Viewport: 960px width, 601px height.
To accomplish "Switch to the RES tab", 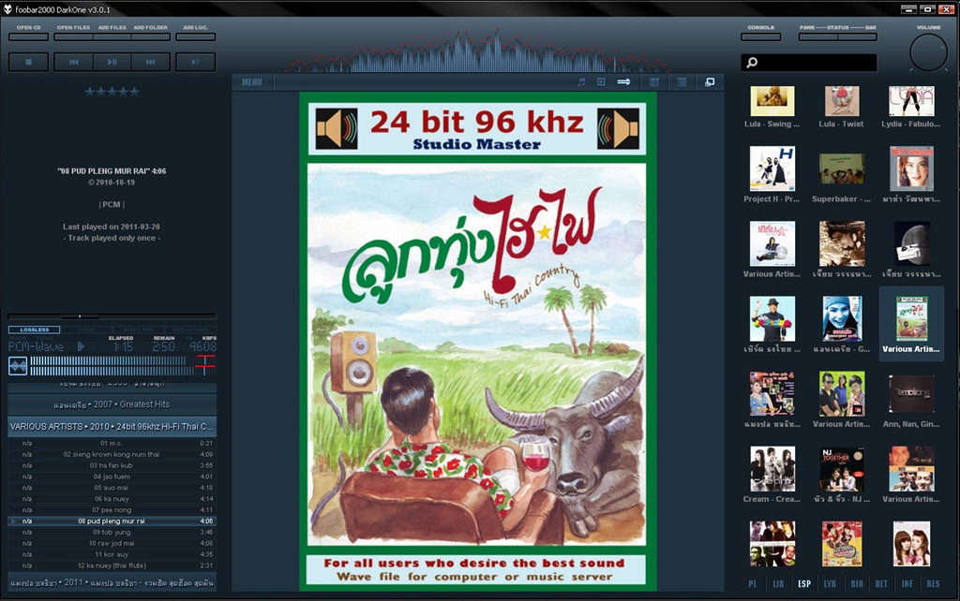I will (933, 584).
